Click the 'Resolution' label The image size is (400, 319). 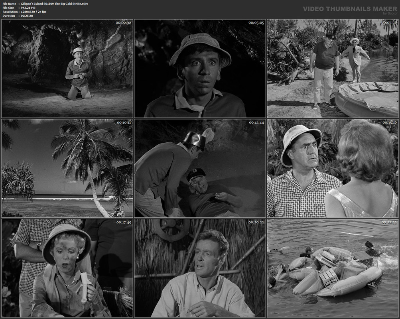(10, 12)
